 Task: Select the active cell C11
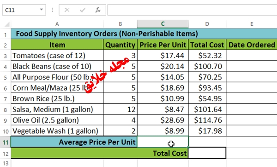click(x=163, y=142)
